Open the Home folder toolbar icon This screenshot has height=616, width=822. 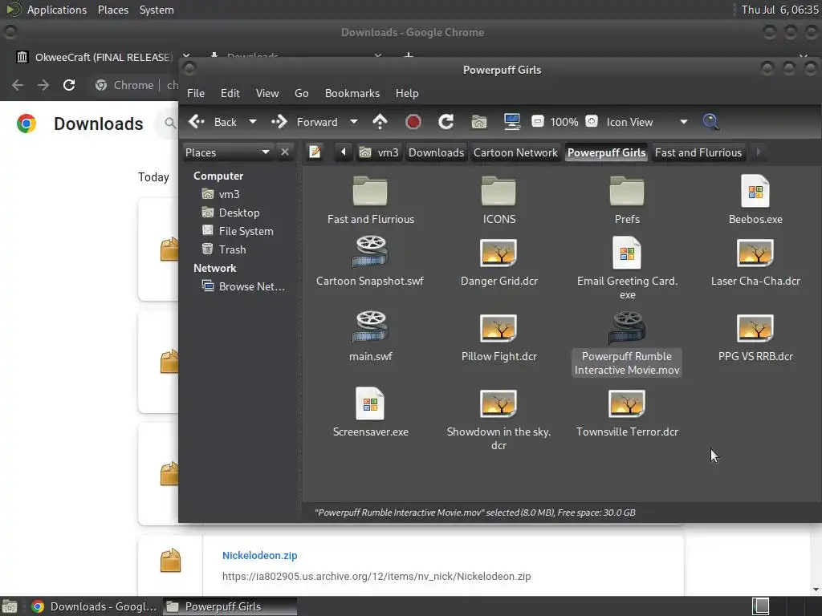pos(478,122)
